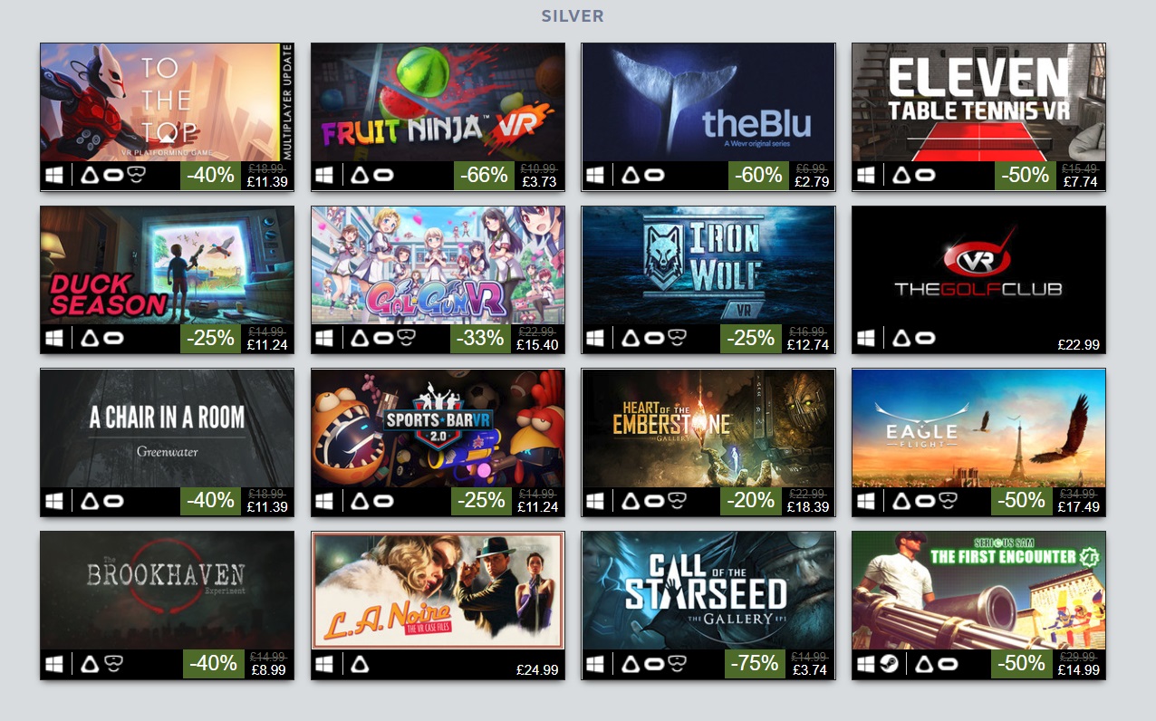Click Windows Mixed Reality icon under Eagle Flight
The height and width of the screenshot is (721, 1156).
(x=948, y=502)
